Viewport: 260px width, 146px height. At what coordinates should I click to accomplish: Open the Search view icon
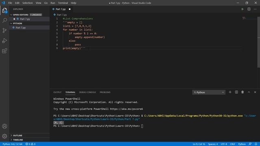coord(4,20)
